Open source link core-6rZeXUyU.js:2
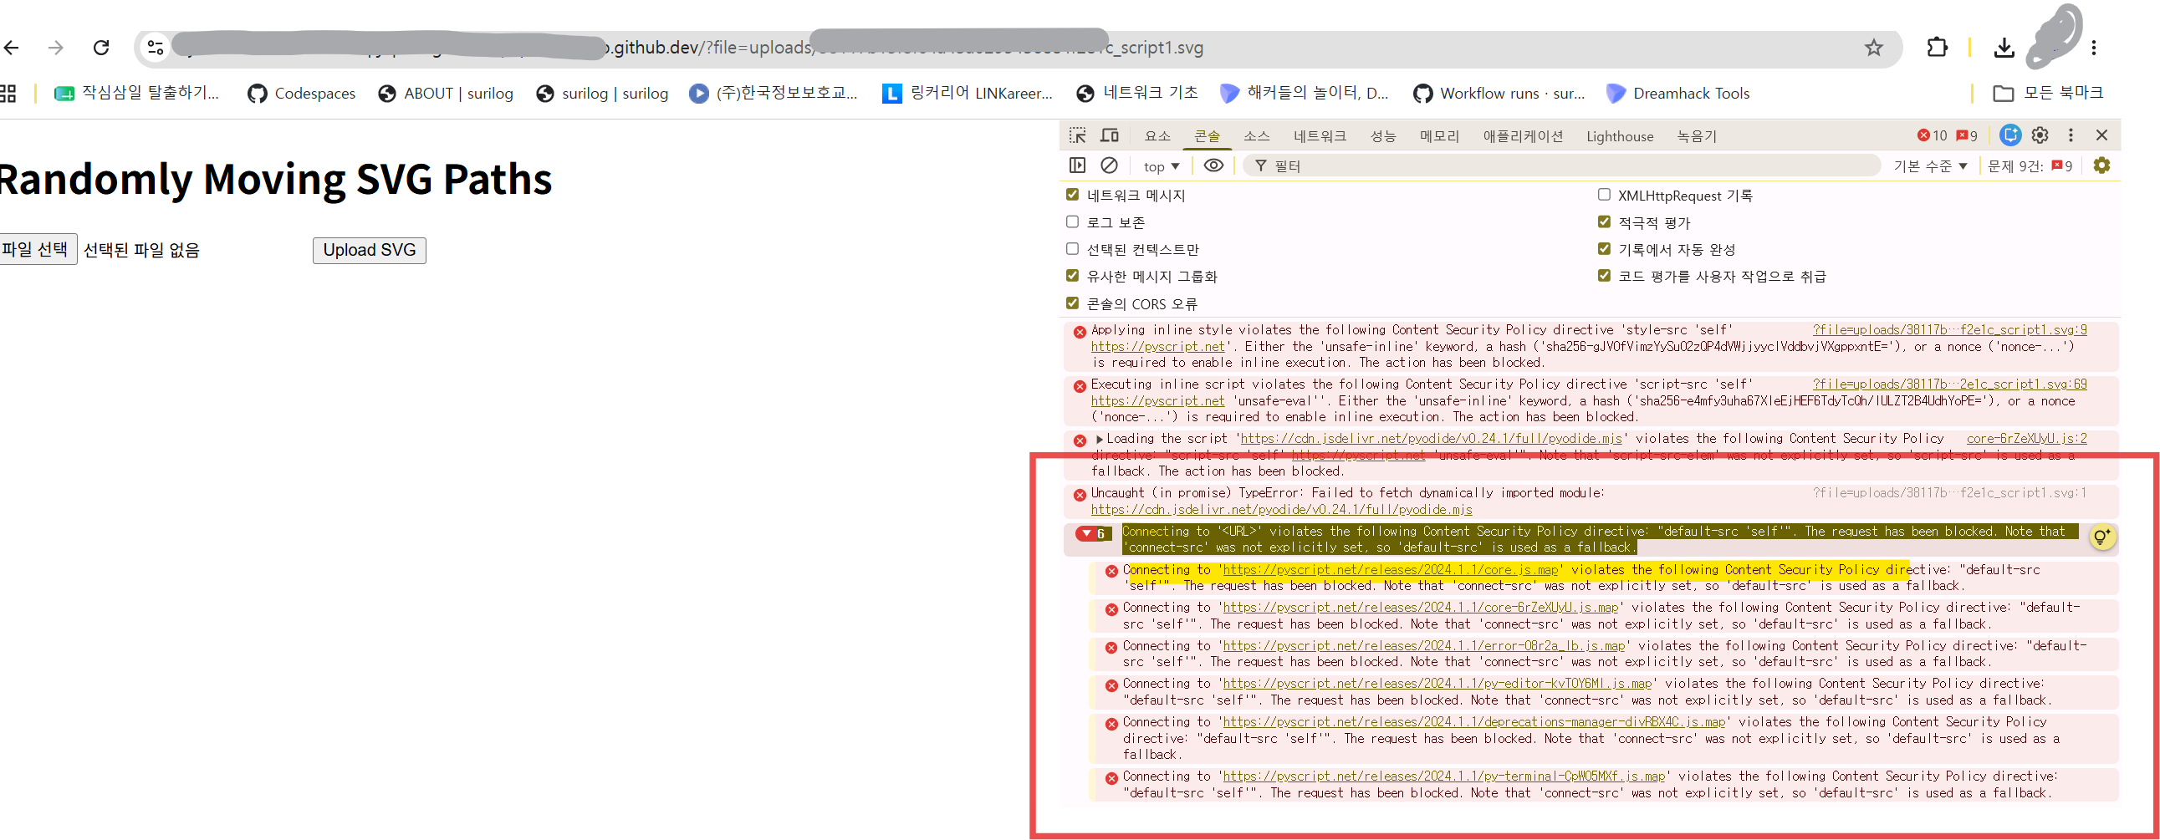The height and width of the screenshot is (840, 2160). pyautogui.click(x=2027, y=439)
